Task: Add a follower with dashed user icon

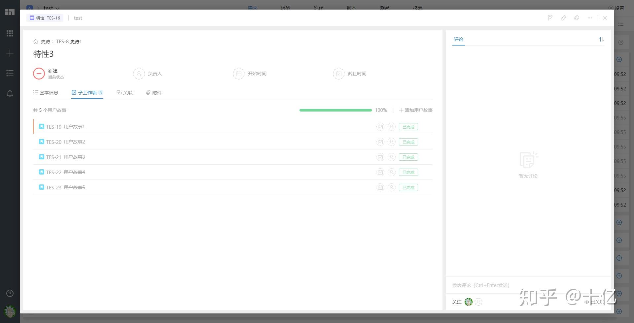Action: tap(478, 302)
